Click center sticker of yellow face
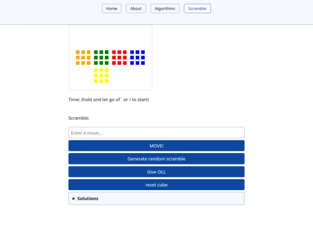This screenshot has height=234, width=313. [x=101, y=76]
